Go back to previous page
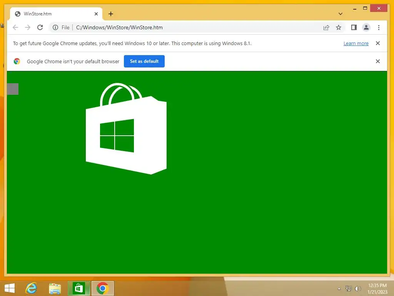Screen dimensions: 394x296 (15, 27)
